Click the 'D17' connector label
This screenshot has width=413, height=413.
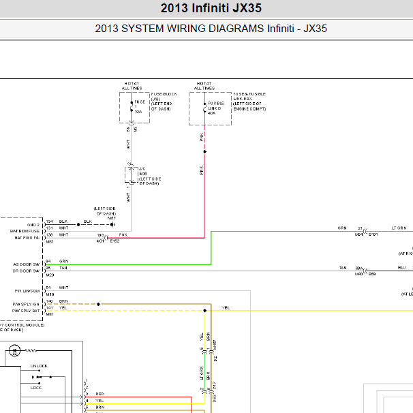click(x=214, y=386)
